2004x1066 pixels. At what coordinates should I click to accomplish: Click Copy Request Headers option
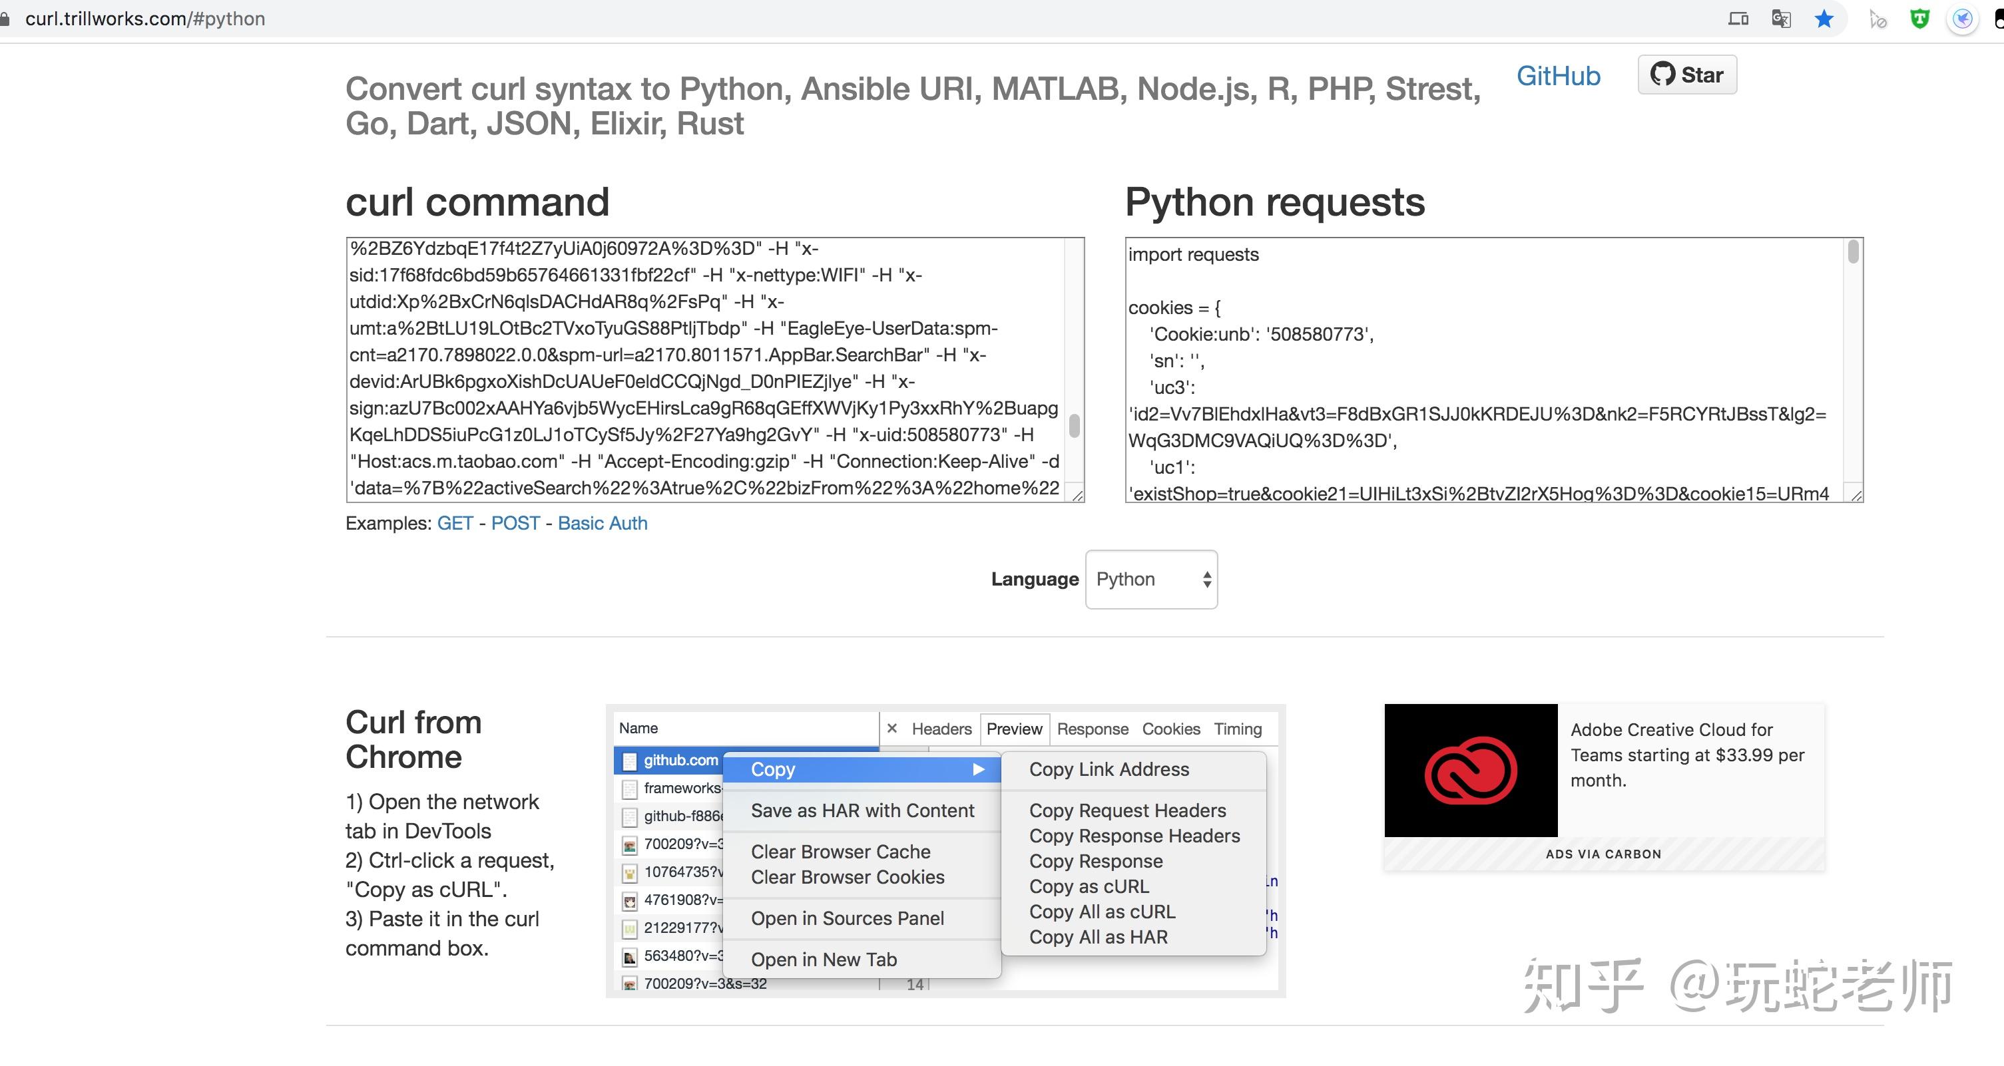coord(1127,810)
